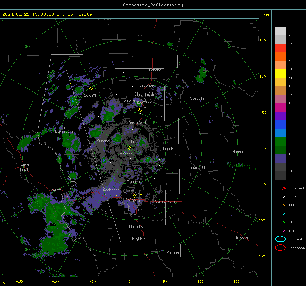Click the cyan current ellipse icon
The width and height of the screenshot is (306, 286).
(x=280, y=239)
